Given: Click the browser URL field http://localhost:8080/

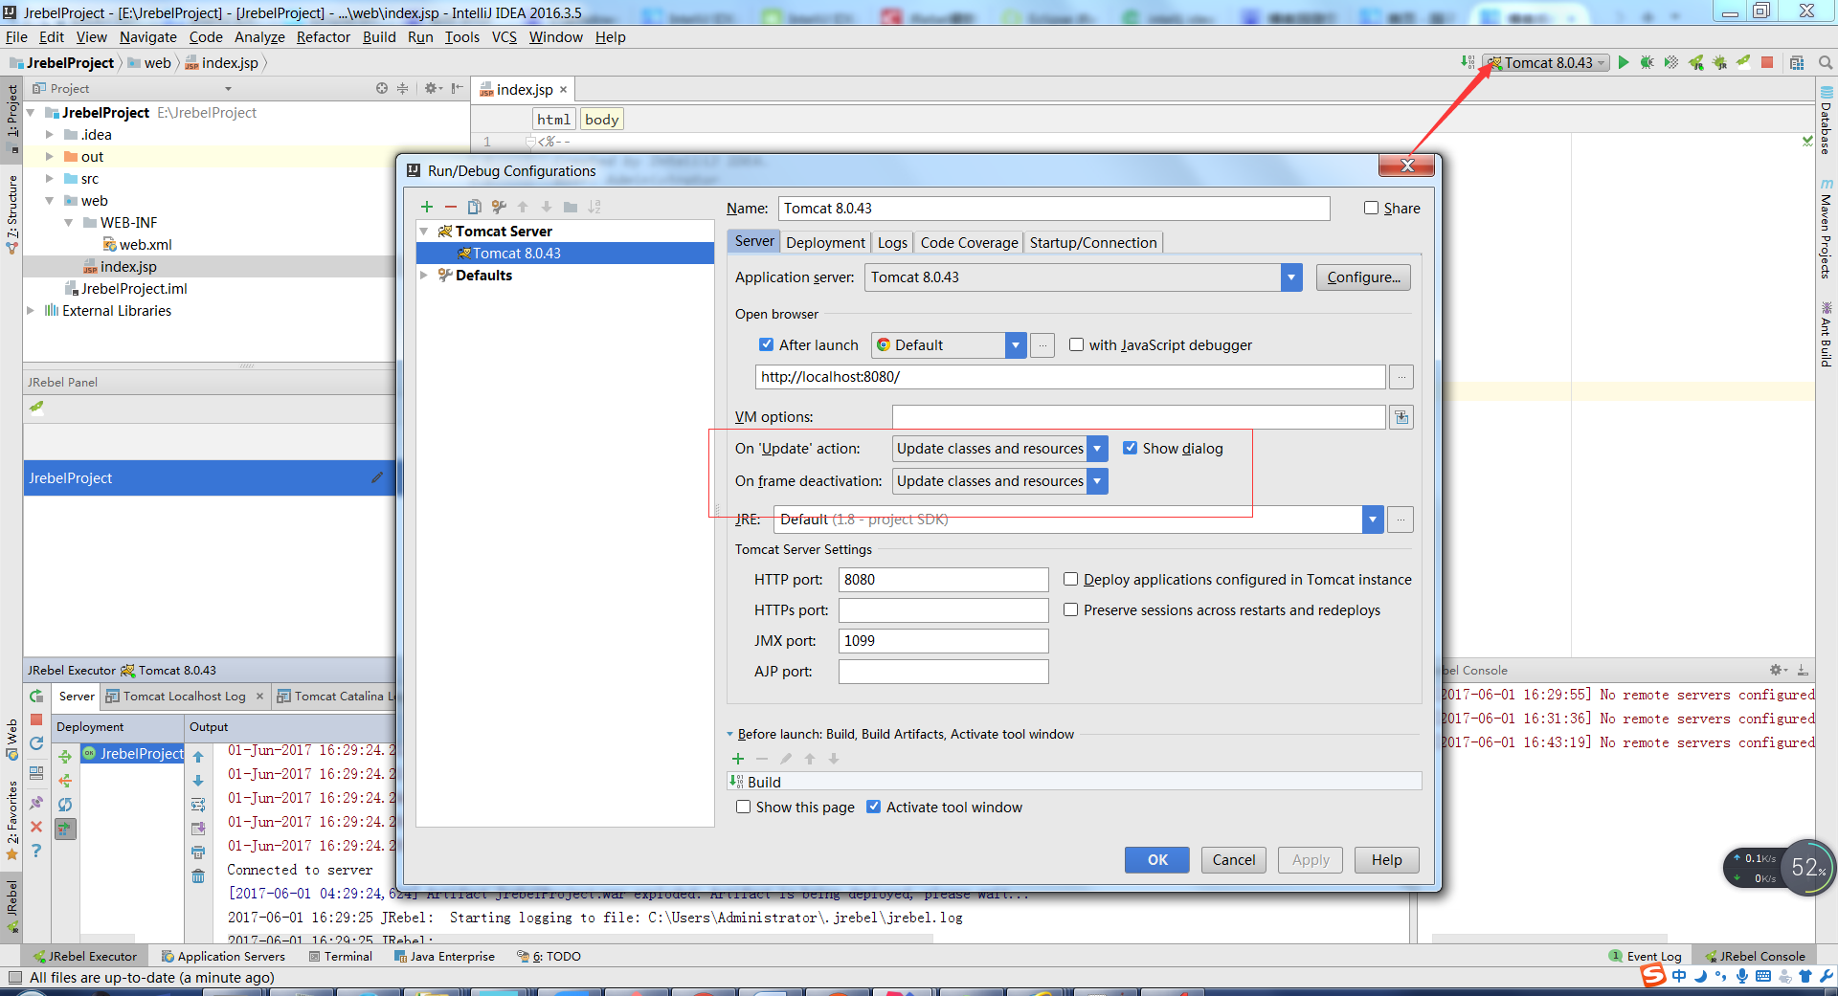Looking at the screenshot, I should tap(1069, 377).
